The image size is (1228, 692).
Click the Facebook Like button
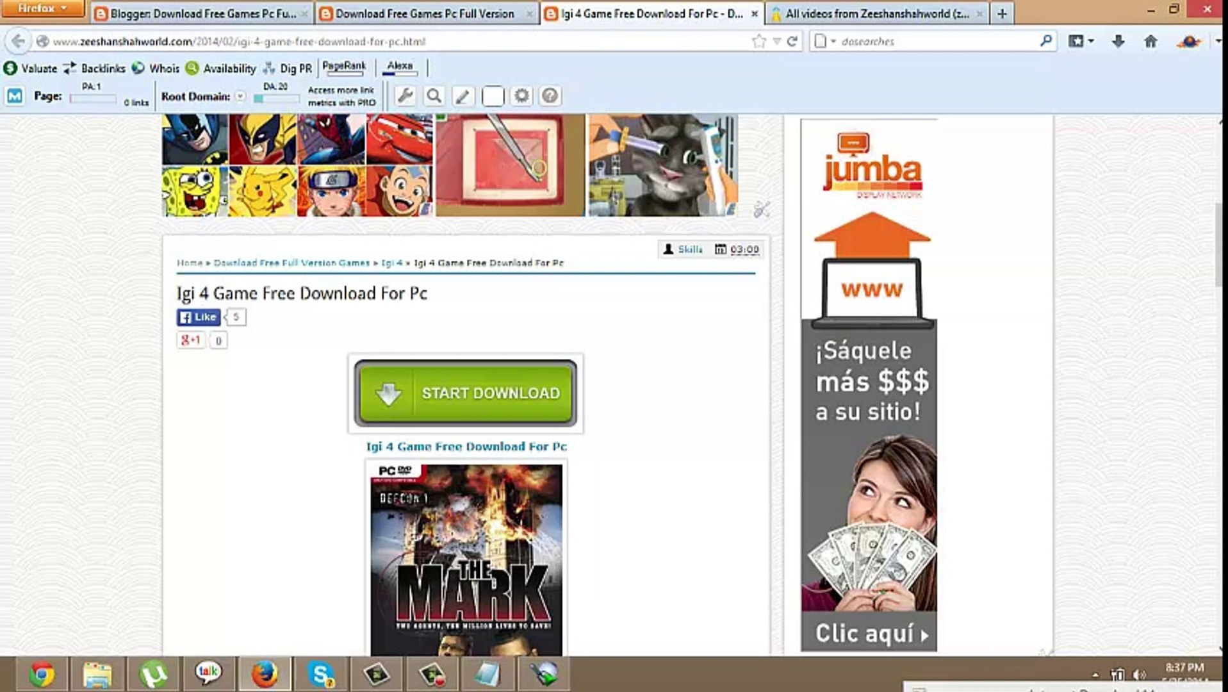(x=199, y=317)
